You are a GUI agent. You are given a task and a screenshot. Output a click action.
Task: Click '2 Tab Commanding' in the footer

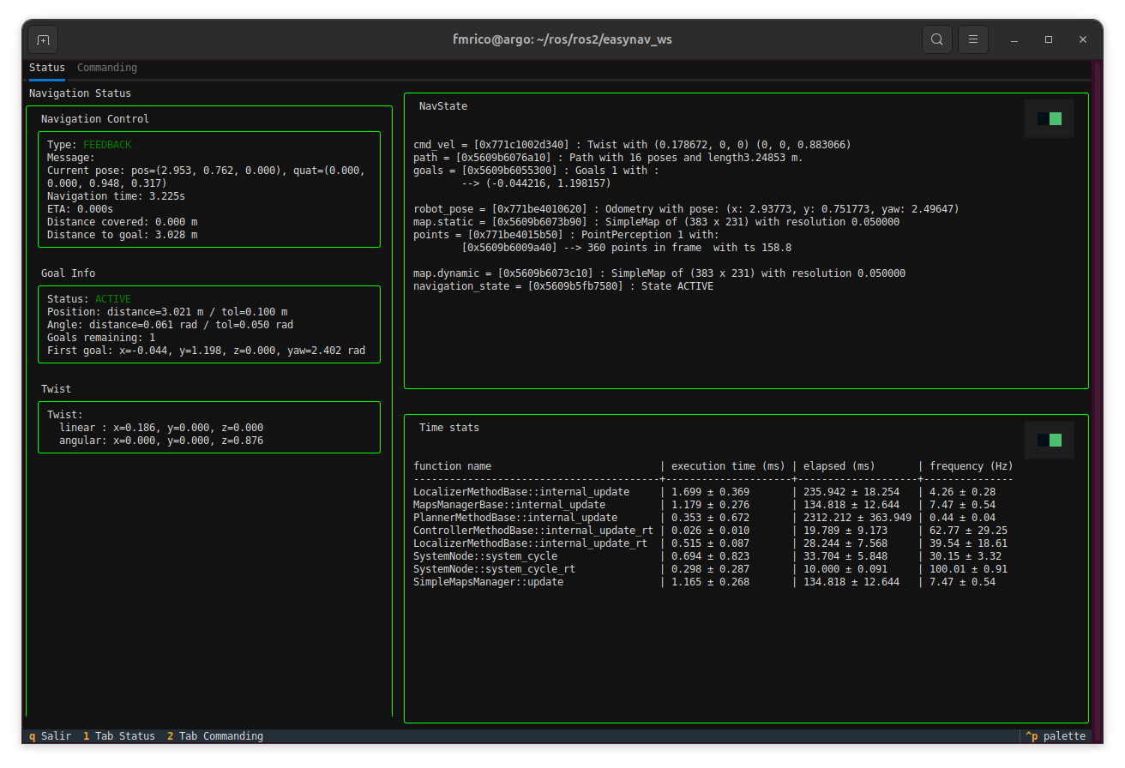pos(215,736)
